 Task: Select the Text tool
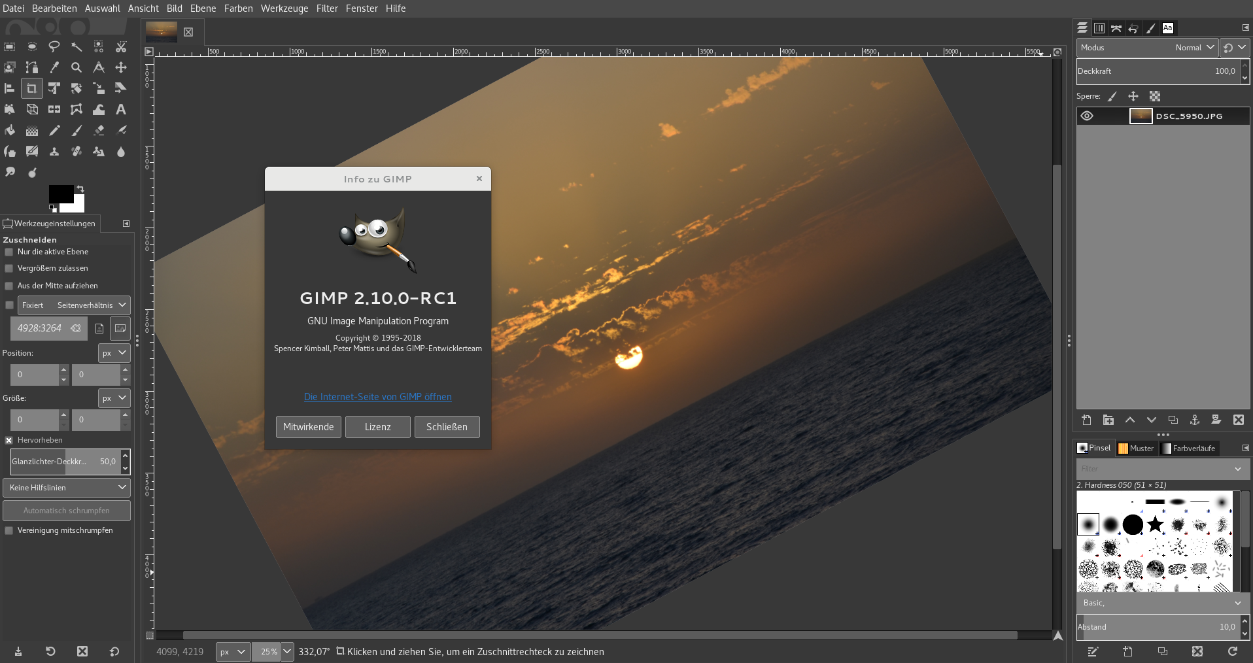click(x=121, y=109)
